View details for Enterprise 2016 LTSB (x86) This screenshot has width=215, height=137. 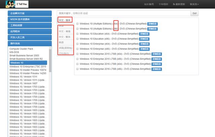(x=157, y=69)
